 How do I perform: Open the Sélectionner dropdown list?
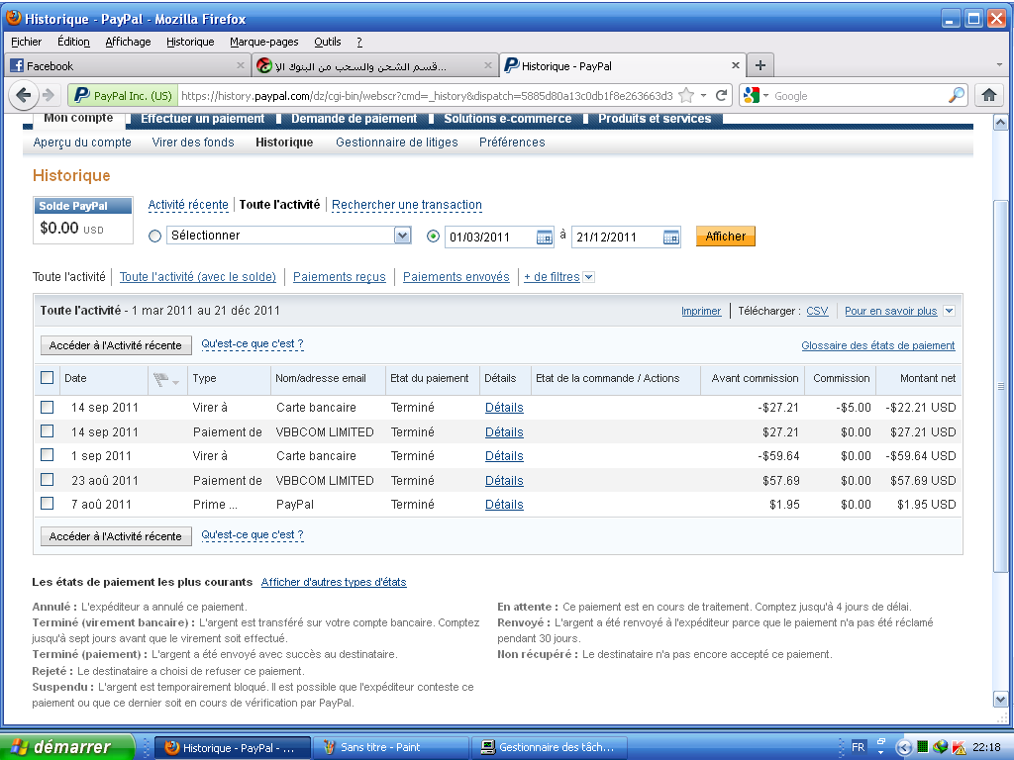289,236
